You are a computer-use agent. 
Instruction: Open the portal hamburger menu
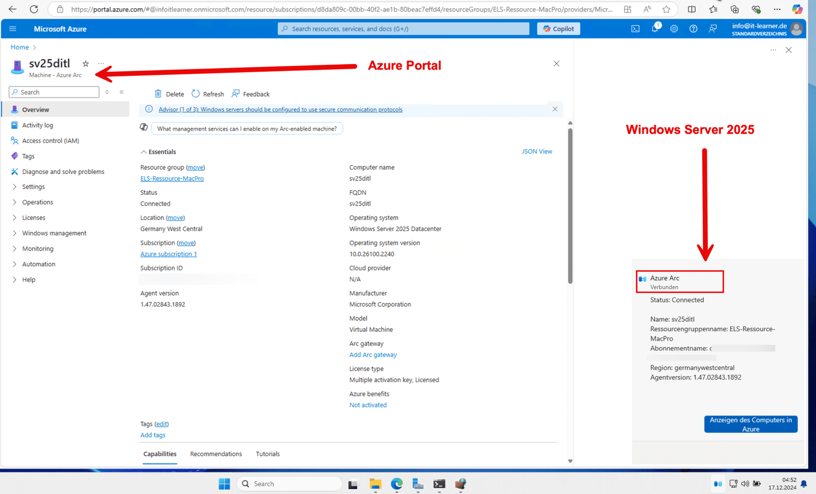13,29
